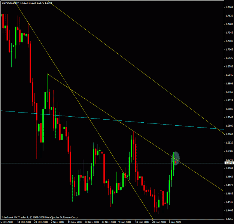Click the 1.7065 price axis label
Viewport: 234px width, 224px height.
229,50
